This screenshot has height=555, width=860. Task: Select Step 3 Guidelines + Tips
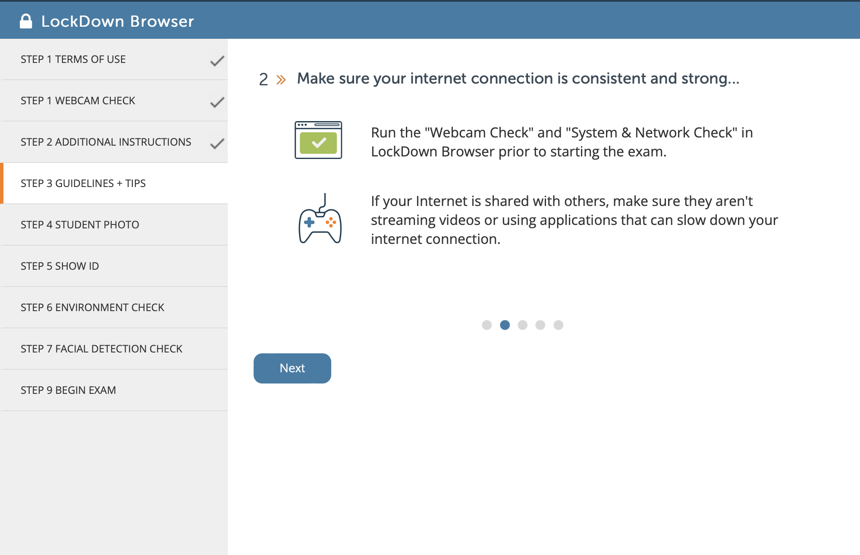pos(114,184)
